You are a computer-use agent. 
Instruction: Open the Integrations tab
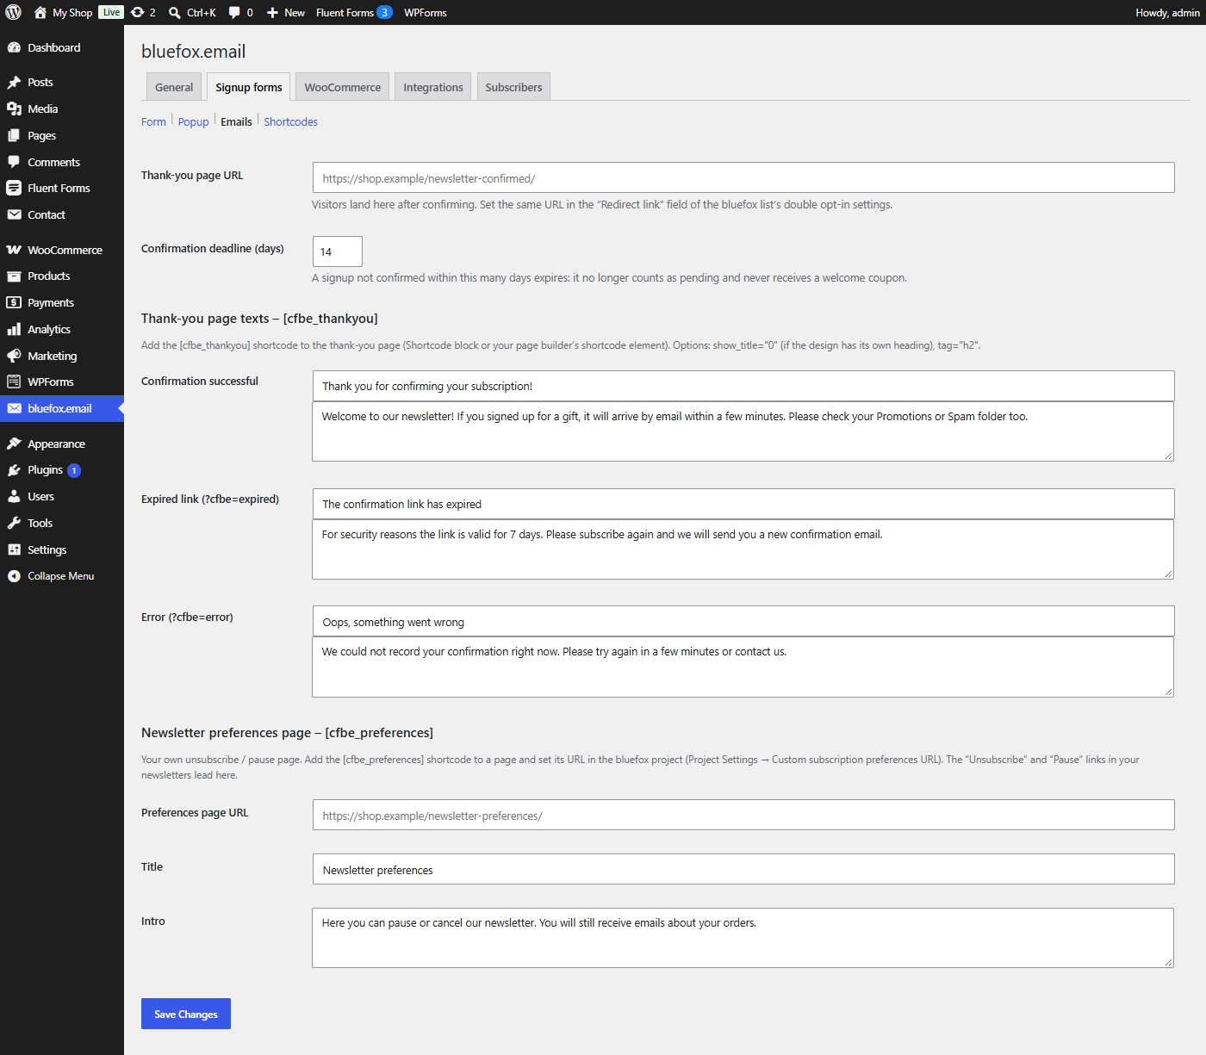[x=433, y=87]
